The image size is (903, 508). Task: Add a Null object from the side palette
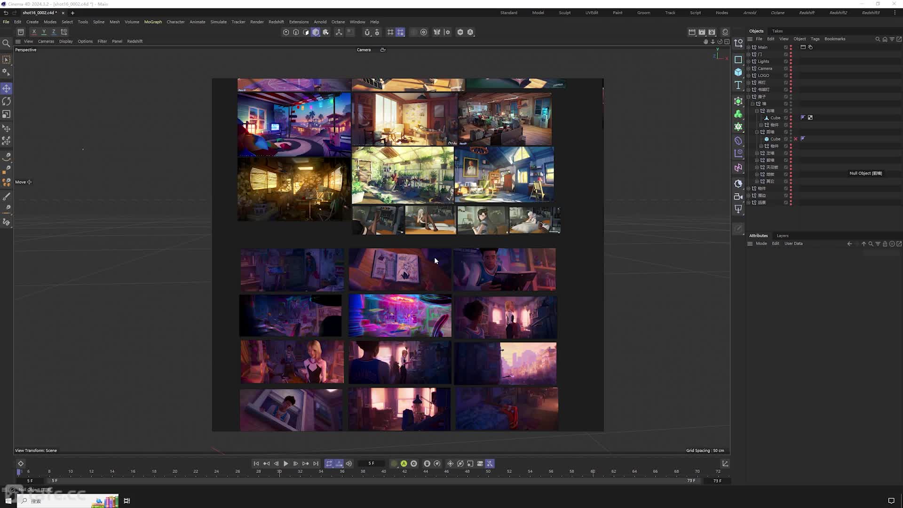coord(738,43)
